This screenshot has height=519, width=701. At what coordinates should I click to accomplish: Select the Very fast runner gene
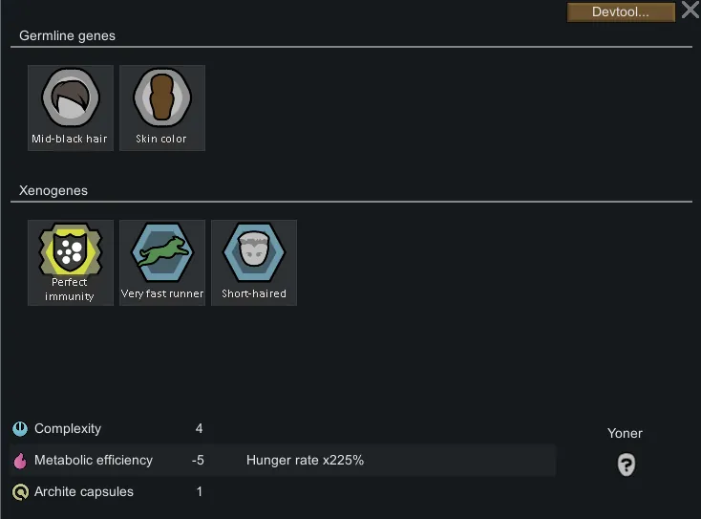161,253
